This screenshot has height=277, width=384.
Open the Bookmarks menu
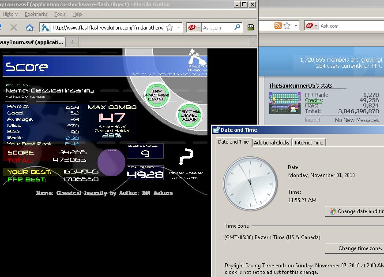[x=36, y=14]
